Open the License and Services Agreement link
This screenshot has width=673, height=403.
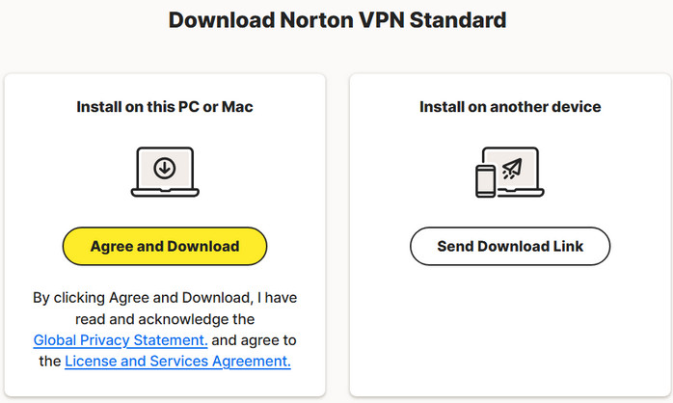point(177,362)
